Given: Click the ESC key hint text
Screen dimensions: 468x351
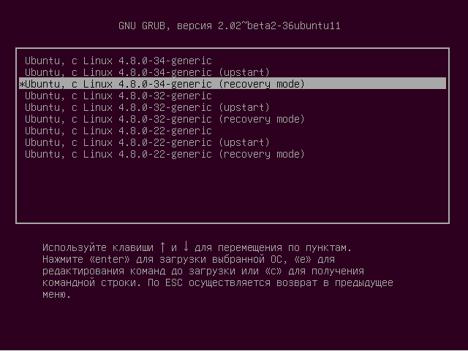Looking at the screenshot, I should pos(174,282).
